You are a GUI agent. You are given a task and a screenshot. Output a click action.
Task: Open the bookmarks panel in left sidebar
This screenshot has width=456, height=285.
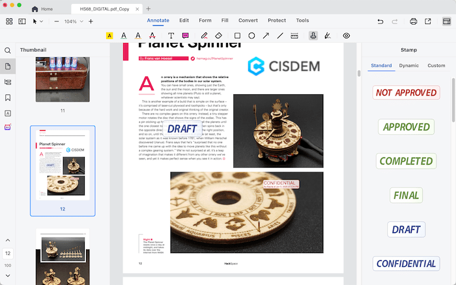8,98
